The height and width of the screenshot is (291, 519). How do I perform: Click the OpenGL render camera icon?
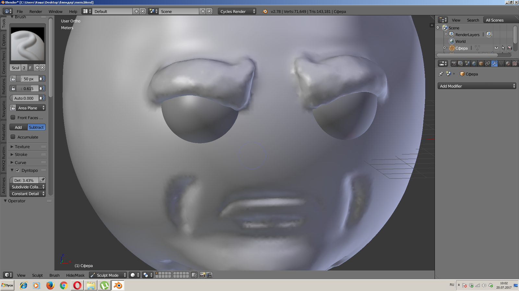(202, 275)
